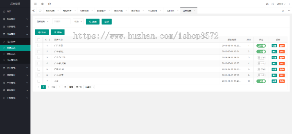The height and width of the screenshot is (134, 292).
Task: Switch to the 系统设置 tab
Action: coord(50,11)
